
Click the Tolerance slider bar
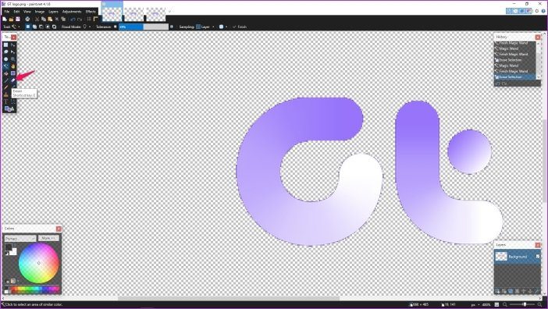point(144,27)
